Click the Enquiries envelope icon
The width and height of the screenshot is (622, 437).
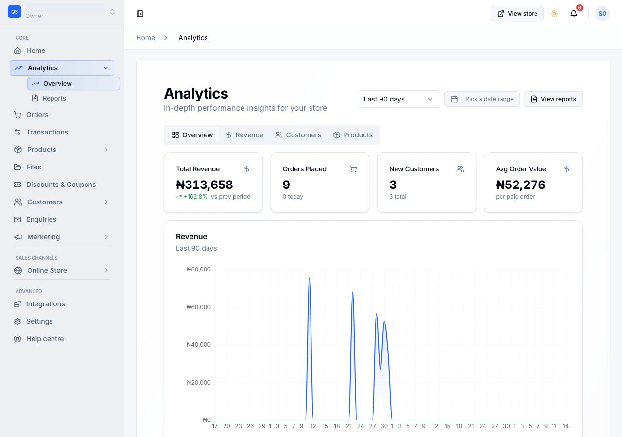(x=17, y=219)
